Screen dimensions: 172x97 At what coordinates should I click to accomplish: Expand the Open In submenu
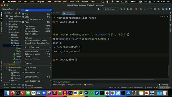37,63
